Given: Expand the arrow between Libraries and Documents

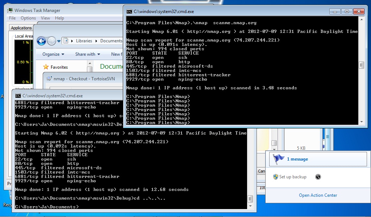Looking at the screenshot, I should 96,41.
